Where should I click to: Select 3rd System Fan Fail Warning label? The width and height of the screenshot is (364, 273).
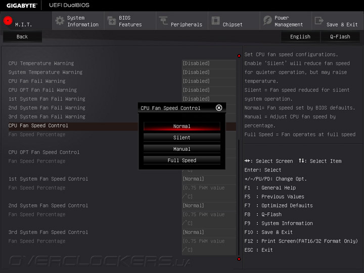tap(47, 117)
